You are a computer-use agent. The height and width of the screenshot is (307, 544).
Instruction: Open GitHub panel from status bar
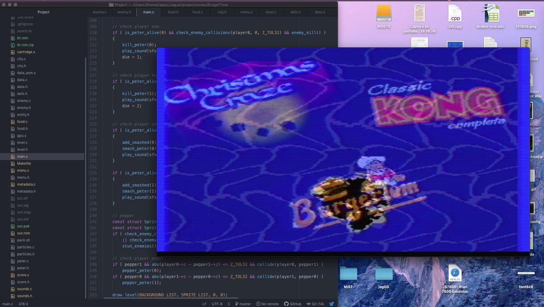pyautogui.click(x=293, y=304)
